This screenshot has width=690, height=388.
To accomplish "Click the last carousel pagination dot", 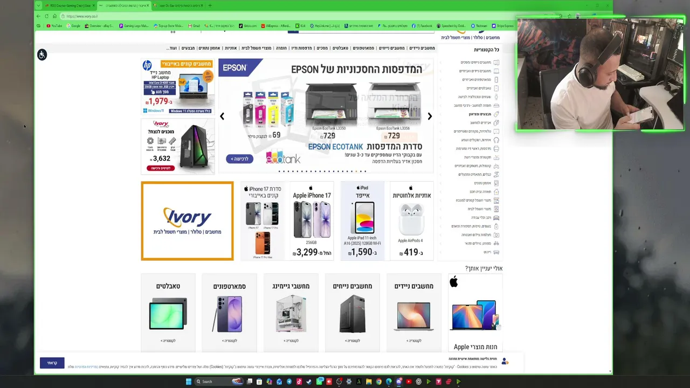I will (x=365, y=171).
